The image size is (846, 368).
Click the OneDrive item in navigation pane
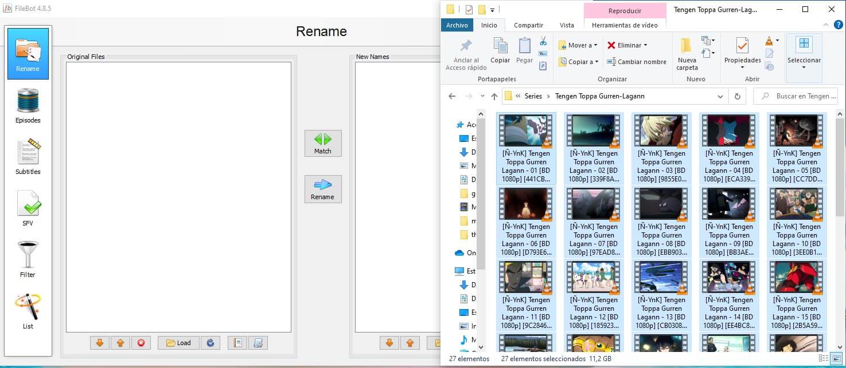[465, 252]
